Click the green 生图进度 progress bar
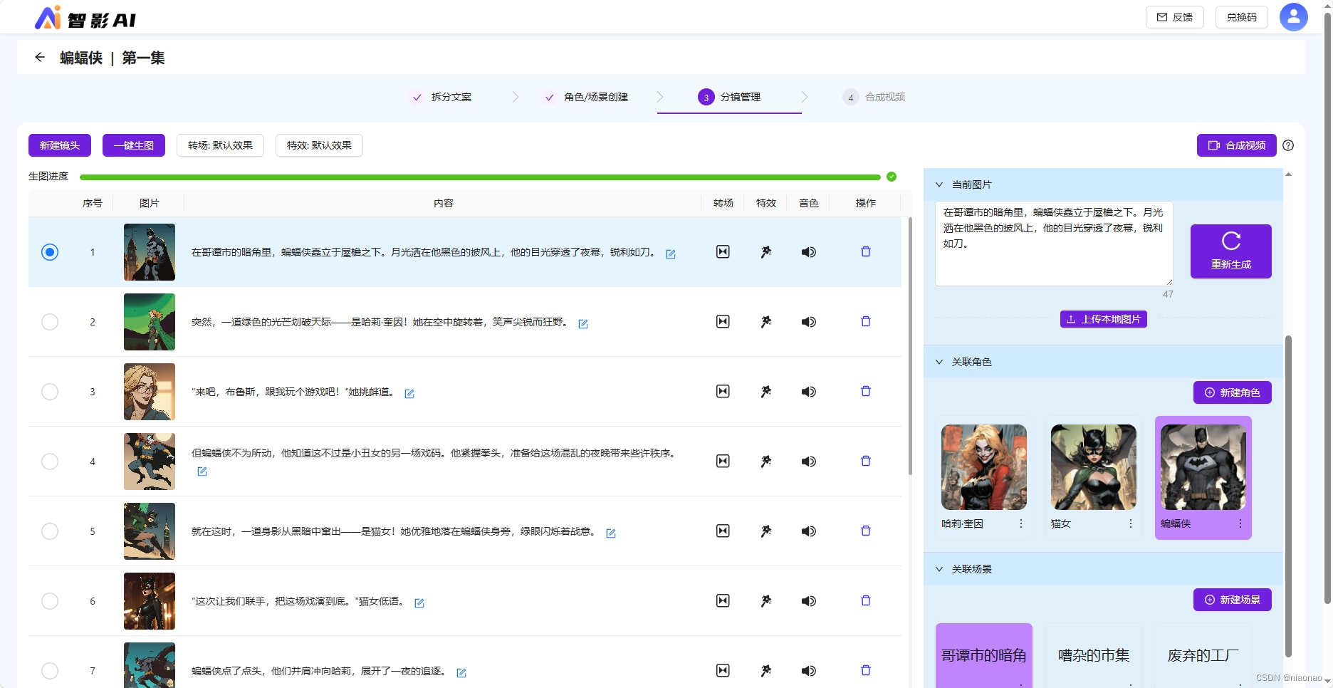The height and width of the screenshot is (688, 1333). 480,177
